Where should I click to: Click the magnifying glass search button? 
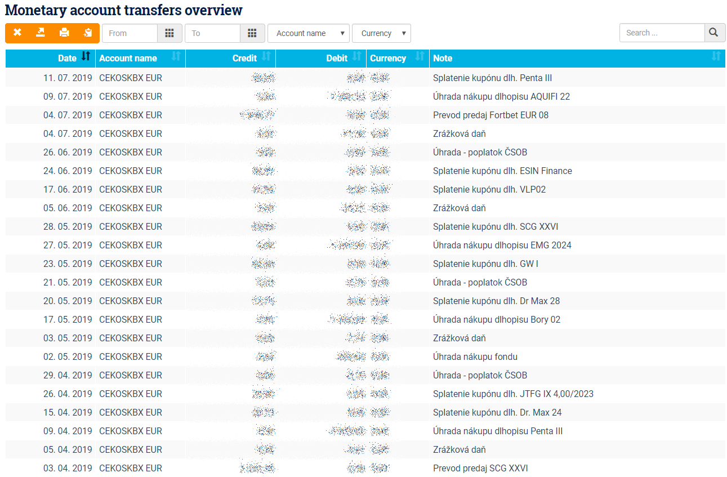[x=714, y=33]
